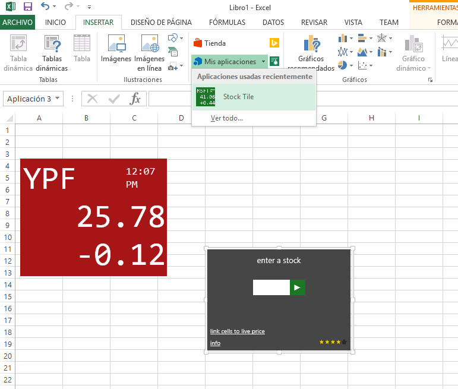458x389 pixels.
Task: Click the formula bar input area
Action: (x=303, y=99)
